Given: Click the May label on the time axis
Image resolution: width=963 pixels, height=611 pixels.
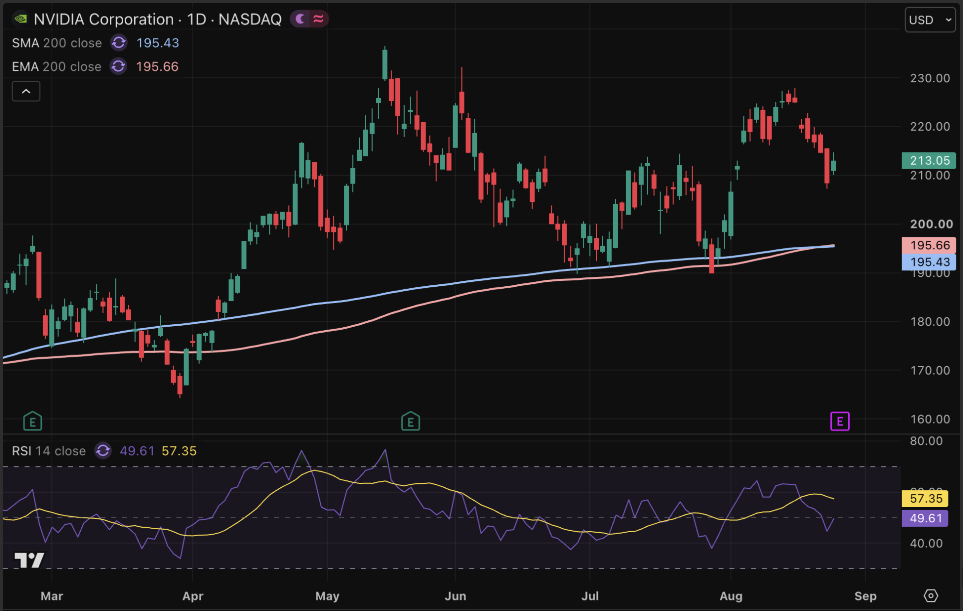Looking at the screenshot, I should point(327,596).
